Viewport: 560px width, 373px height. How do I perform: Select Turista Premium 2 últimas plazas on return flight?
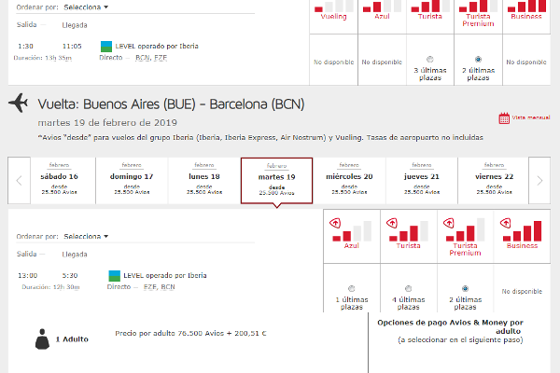tap(465, 288)
